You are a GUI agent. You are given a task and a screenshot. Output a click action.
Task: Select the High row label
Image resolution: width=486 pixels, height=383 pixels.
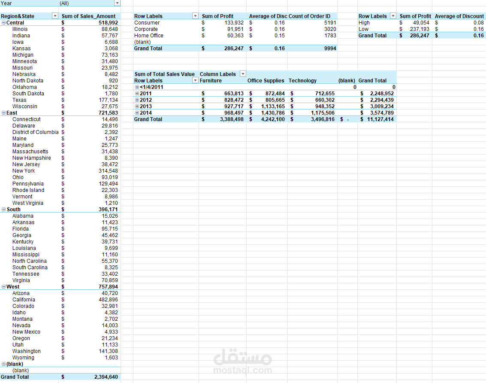click(x=364, y=23)
